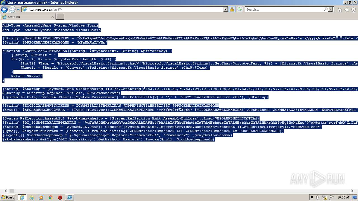Open the PowerShell taskbar icon
This screenshot has height=201, width=358.
(69, 197)
